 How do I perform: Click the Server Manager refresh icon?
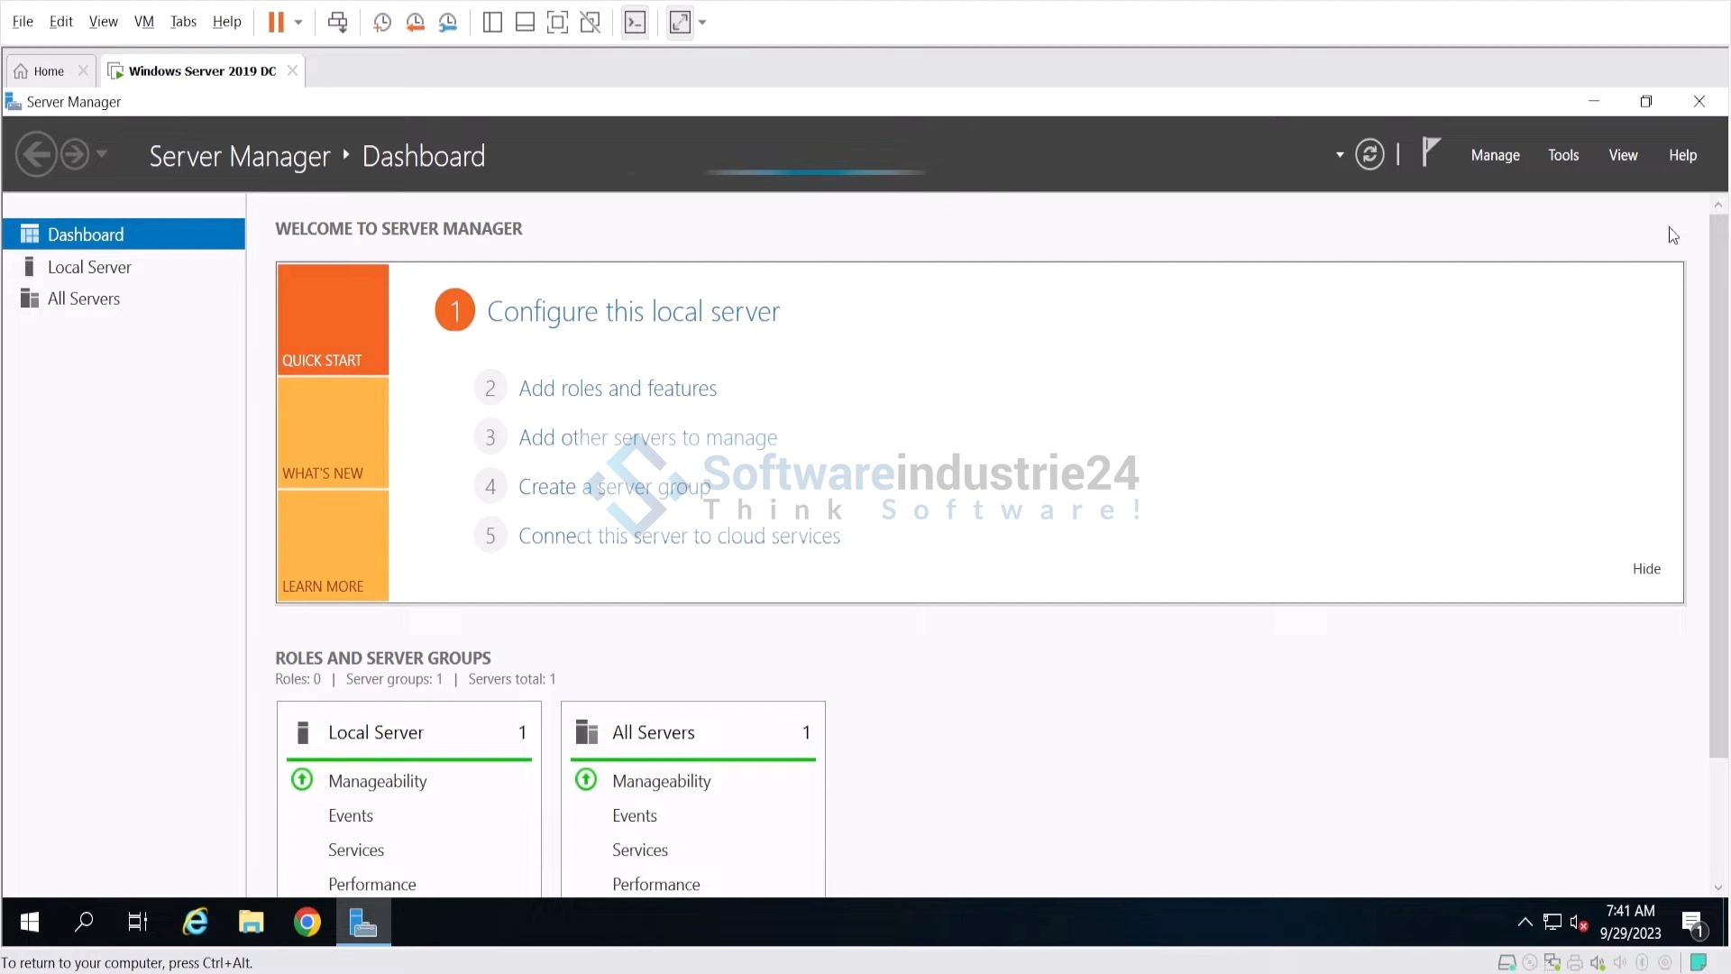tap(1369, 155)
